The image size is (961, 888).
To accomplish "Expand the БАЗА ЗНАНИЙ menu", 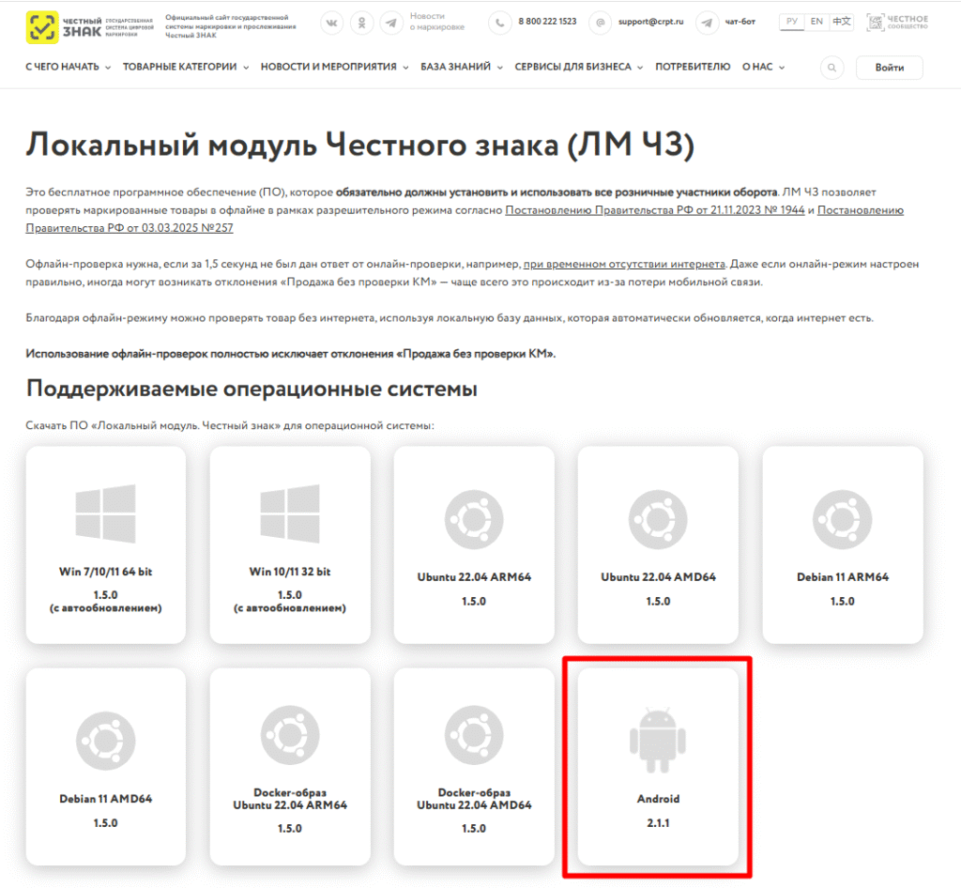I will (x=462, y=67).
